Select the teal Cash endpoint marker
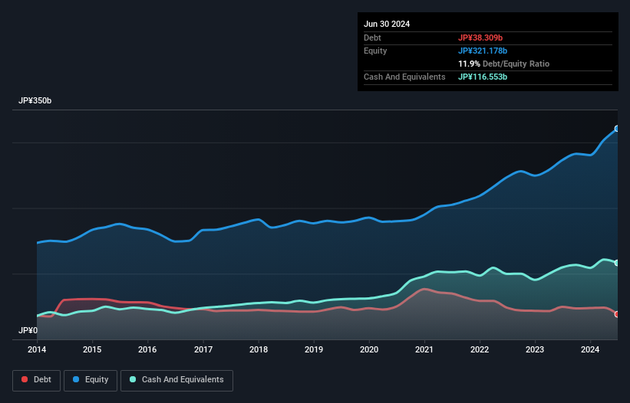Screen dimensions: 630x403 [x=617, y=263]
